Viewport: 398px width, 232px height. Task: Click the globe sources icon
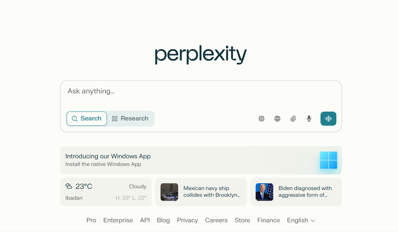277,119
